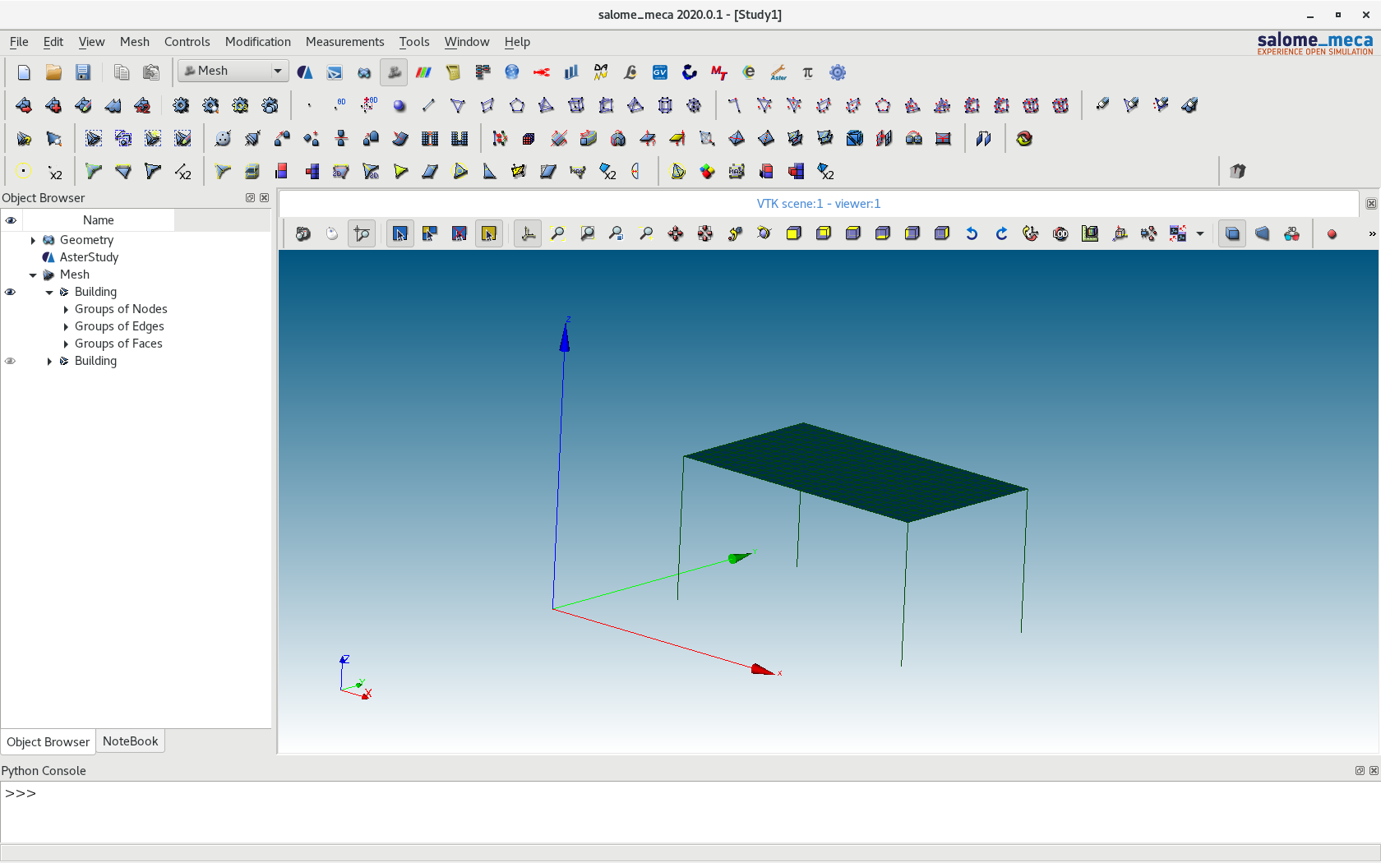Click the Save document floppy icon
Image resolution: width=1381 pixels, height=863 pixels.
[83, 72]
